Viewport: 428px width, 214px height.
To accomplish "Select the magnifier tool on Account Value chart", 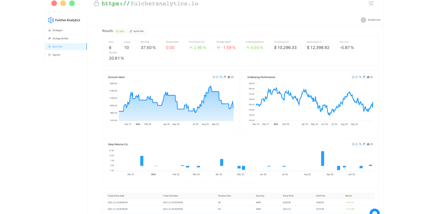I will pos(221,77).
